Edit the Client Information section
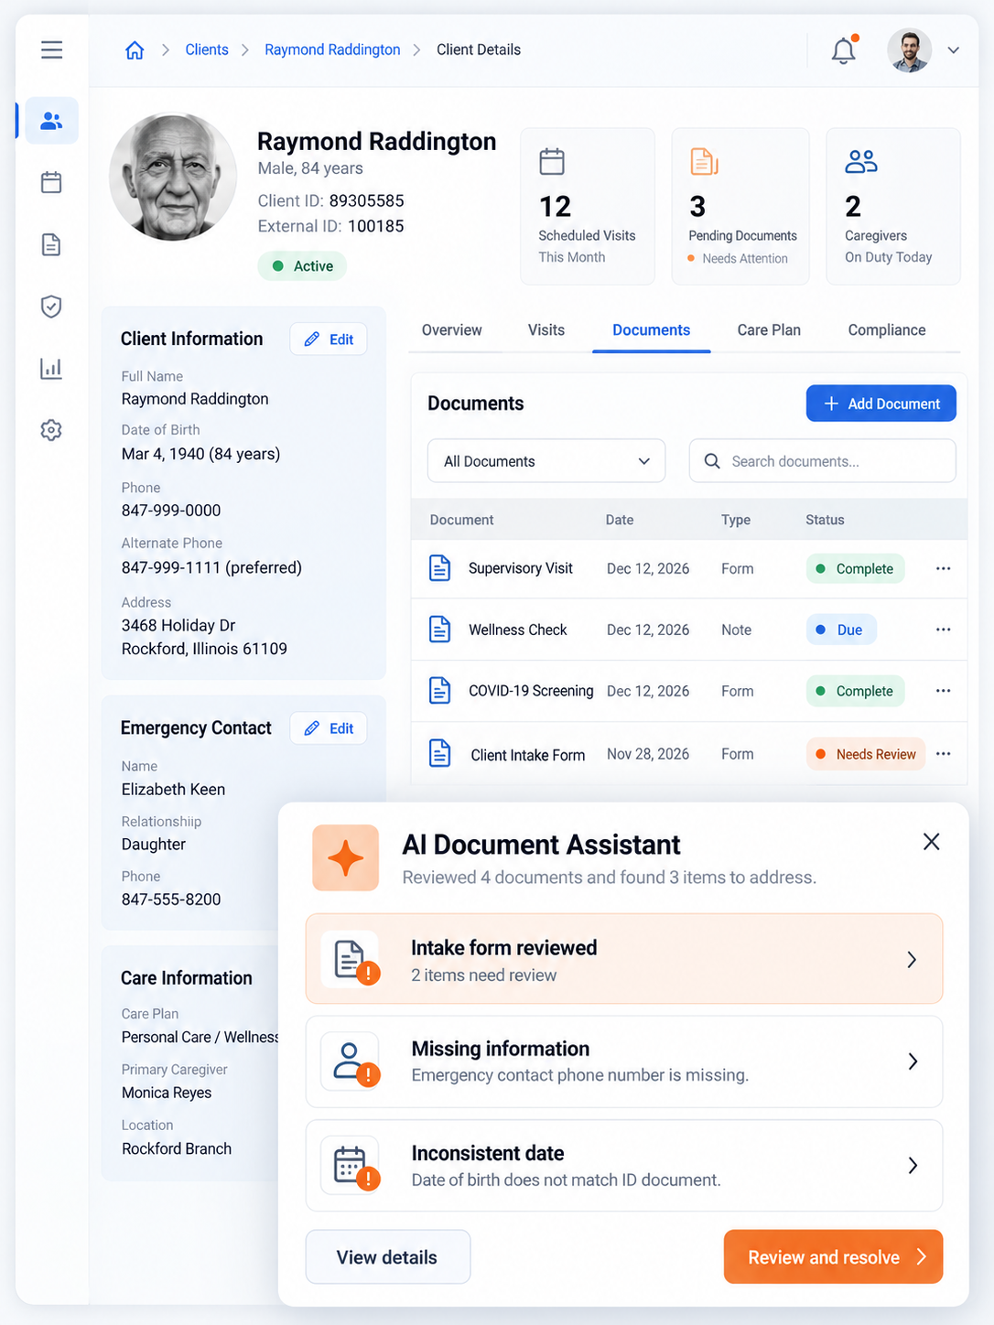Screen dimensions: 994x1325 pos(329,339)
